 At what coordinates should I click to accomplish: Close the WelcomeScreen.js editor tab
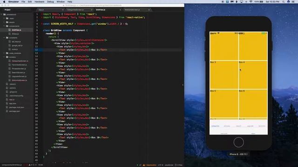click(149, 10)
